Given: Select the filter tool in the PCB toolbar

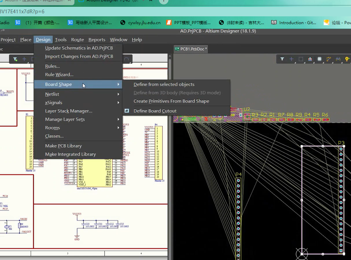Looking at the screenshot, I should [282, 59].
